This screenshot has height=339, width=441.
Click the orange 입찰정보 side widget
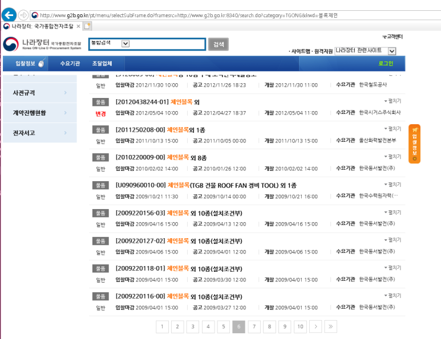point(414,144)
